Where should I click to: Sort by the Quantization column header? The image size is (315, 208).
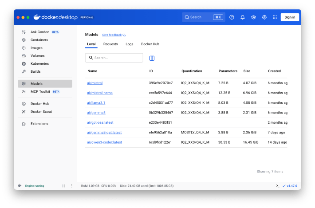[192, 71]
